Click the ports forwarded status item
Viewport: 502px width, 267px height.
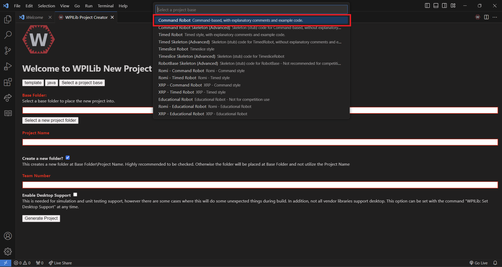tap(40, 263)
